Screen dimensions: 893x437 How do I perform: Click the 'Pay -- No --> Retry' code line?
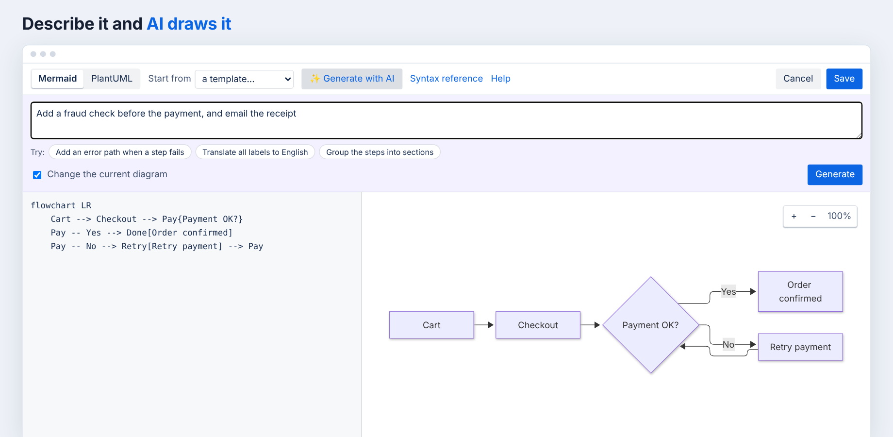point(157,246)
